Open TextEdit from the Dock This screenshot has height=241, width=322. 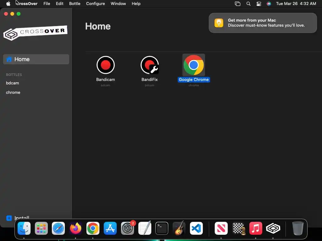145,228
